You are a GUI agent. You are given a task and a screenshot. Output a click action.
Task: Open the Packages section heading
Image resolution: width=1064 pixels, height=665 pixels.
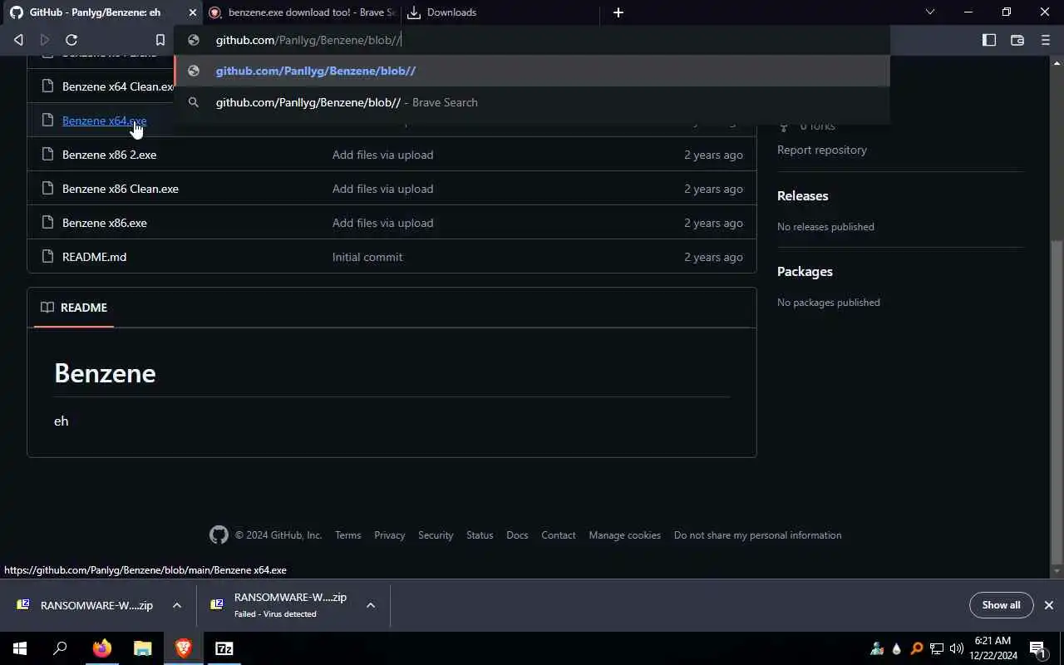pyautogui.click(x=805, y=272)
